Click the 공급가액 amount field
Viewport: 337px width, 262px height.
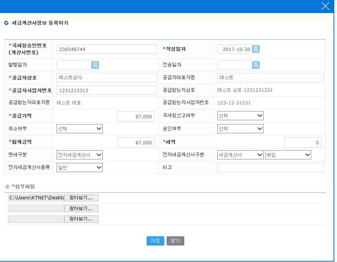136,116
